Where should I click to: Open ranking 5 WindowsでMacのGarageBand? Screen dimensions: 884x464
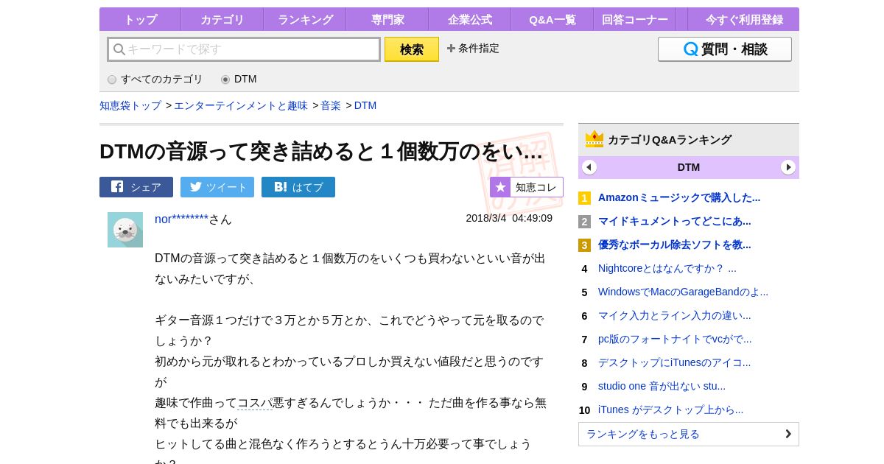[683, 292]
